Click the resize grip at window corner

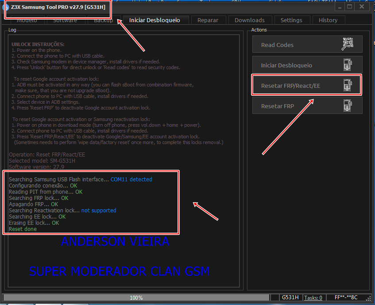[x=368, y=298]
